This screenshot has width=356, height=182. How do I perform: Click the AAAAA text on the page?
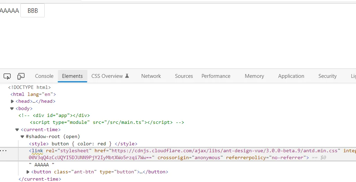[x=9, y=11]
